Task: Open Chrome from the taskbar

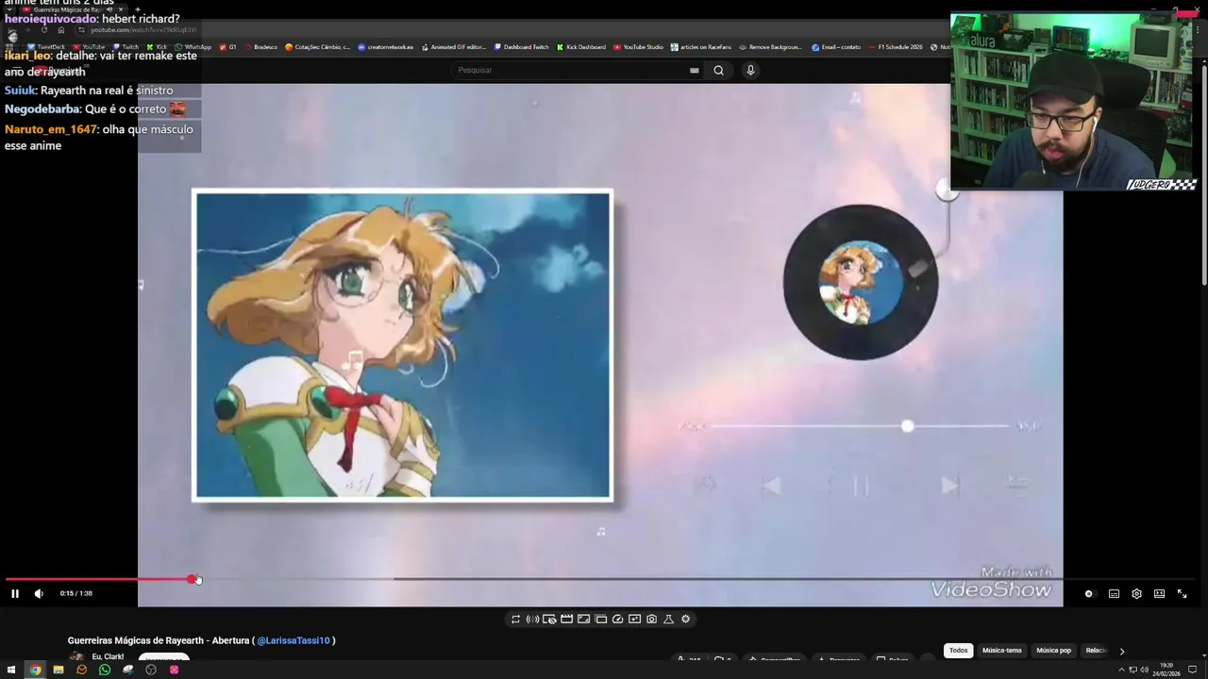Action: pyautogui.click(x=35, y=670)
